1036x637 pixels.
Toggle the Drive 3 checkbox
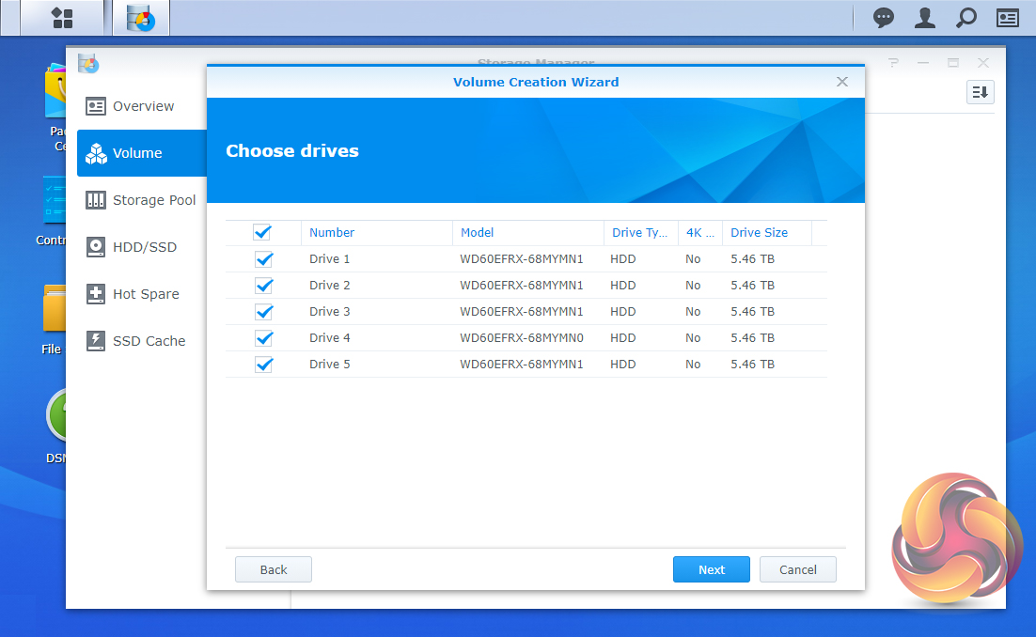(x=263, y=312)
